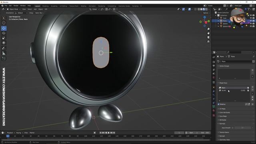
Task: Open the Object Data green triangle tab
Action: [x=214, y=107]
